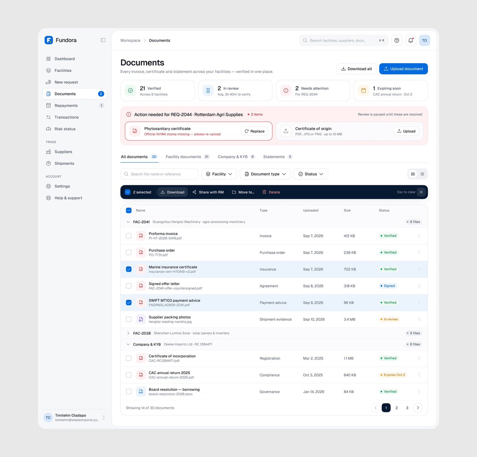Open row menu for Certificate of incorporation
Viewport: 477px width, 457px height.
point(419,358)
